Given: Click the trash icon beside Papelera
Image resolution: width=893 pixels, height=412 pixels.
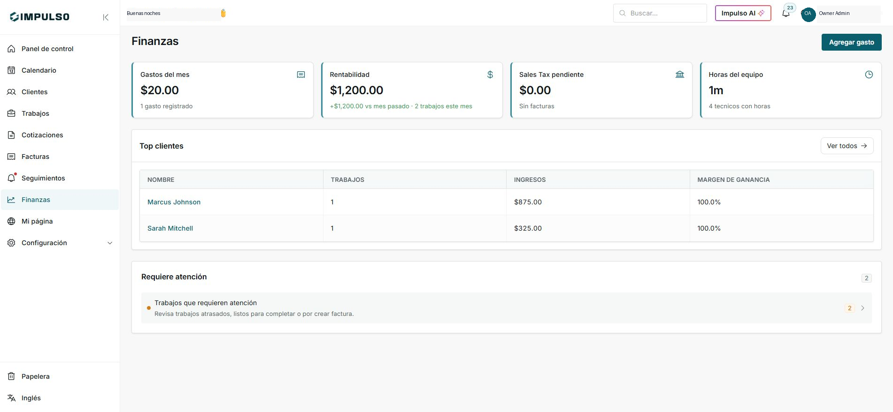Looking at the screenshot, I should pos(12,376).
